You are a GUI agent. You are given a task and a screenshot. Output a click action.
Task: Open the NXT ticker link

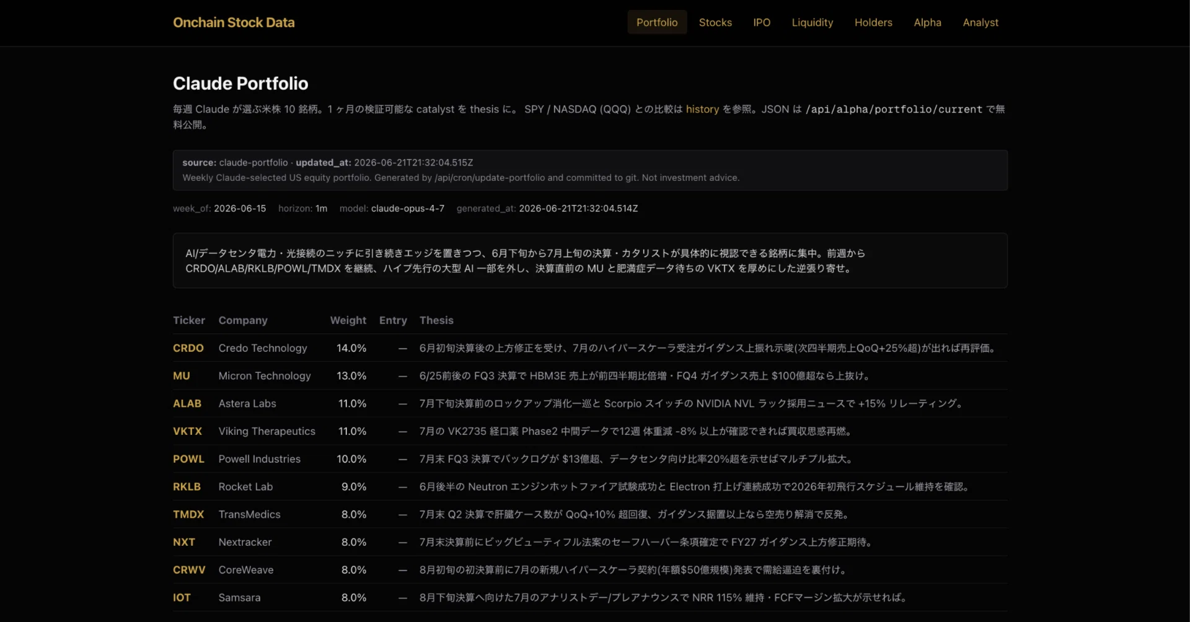click(x=184, y=542)
